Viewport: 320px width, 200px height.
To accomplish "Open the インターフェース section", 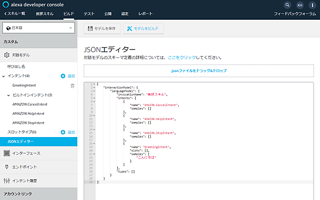I will click(x=38, y=153).
